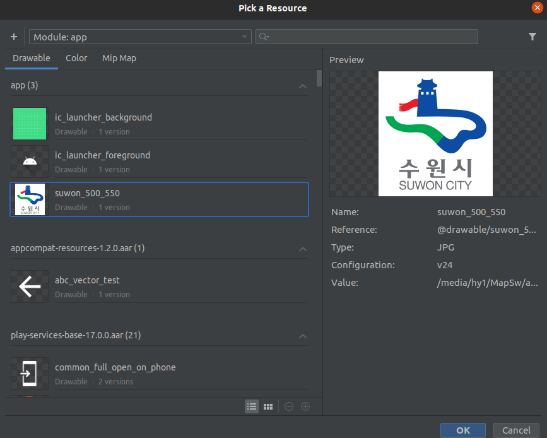Click the plus add resource icon
Image resolution: width=547 pixels, height=438 pixels.
[14, 37]
